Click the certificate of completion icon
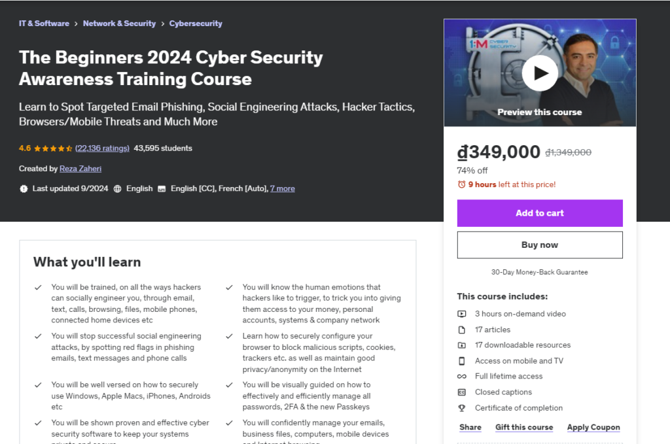Image resolution: width=670 pixels, height=444 pixels. (x=462, y=407)
